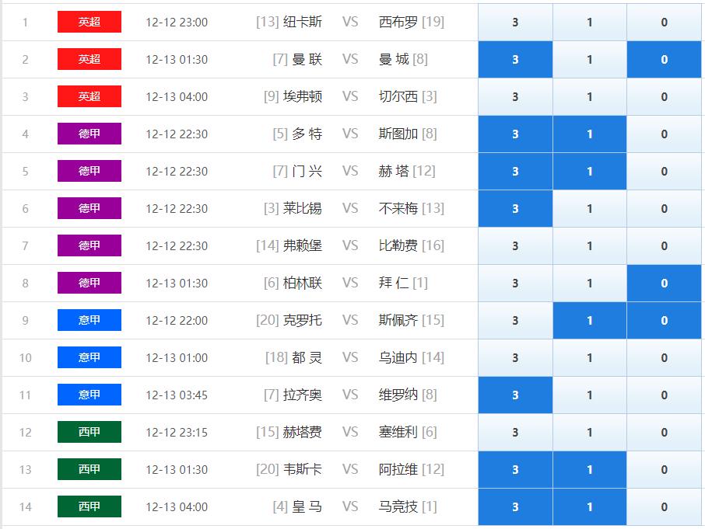Click 西甲 league tag for 皇马 match
The image size is (705, 529).
[x=89, y=506]
